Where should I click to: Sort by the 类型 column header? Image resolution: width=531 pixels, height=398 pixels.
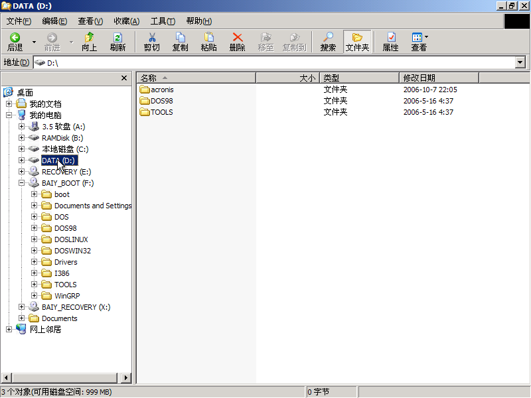(x=359, y=78)
